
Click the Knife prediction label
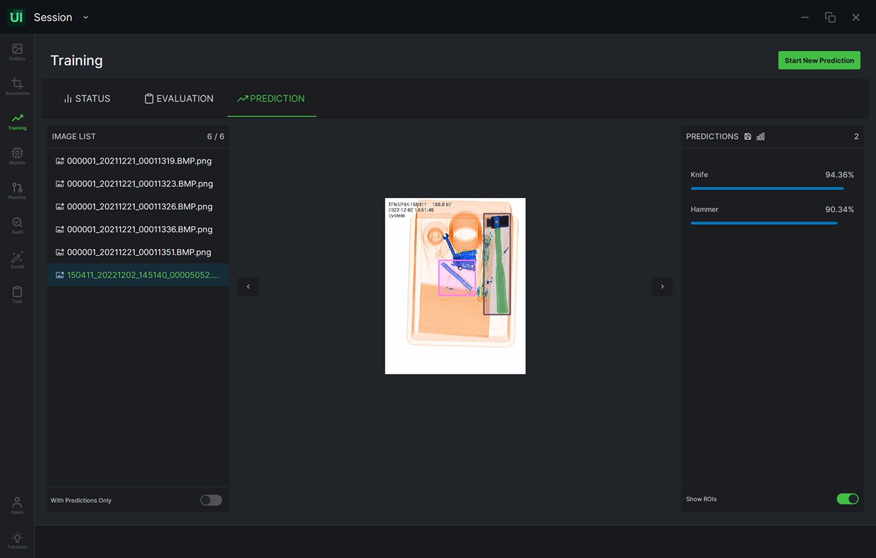[x=699, y=174]
